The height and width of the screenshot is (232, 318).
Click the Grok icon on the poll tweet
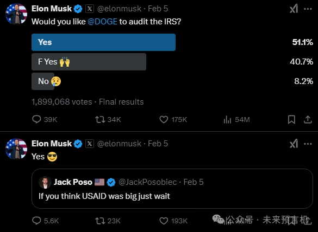pos(294,9)
